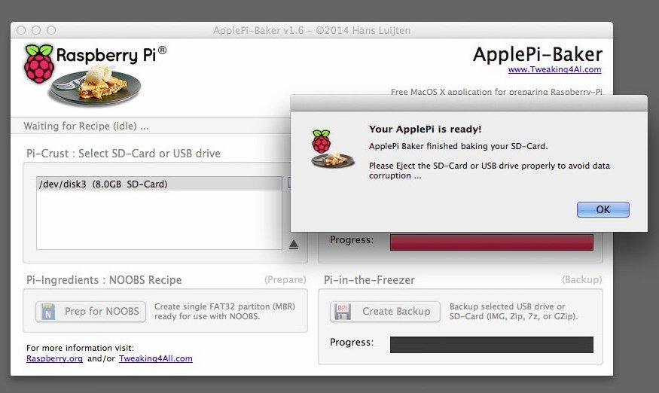The height and width of the screenshot is (393, 659).
Task: Click the ApplePi-Baker title heading
Action: pos(538,55)
